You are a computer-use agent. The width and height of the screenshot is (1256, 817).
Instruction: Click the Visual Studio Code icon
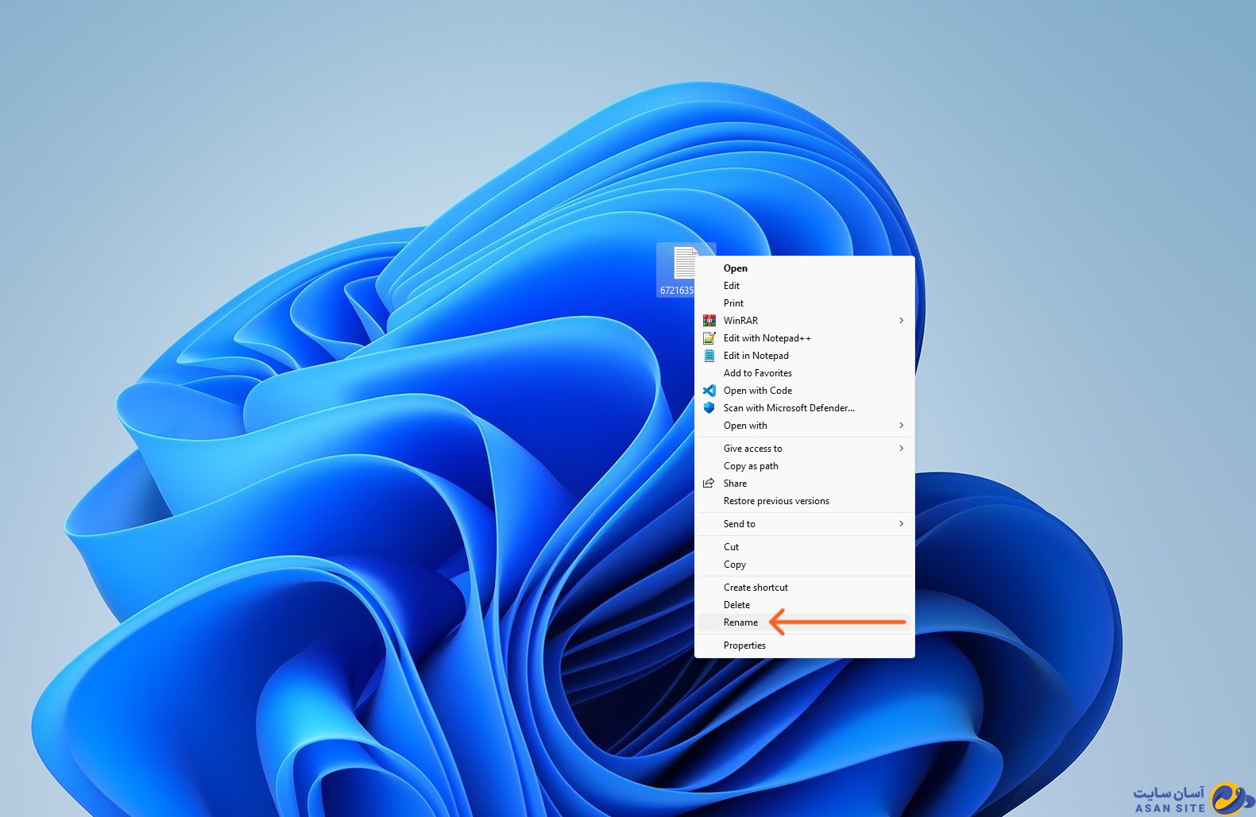(709, 391)
